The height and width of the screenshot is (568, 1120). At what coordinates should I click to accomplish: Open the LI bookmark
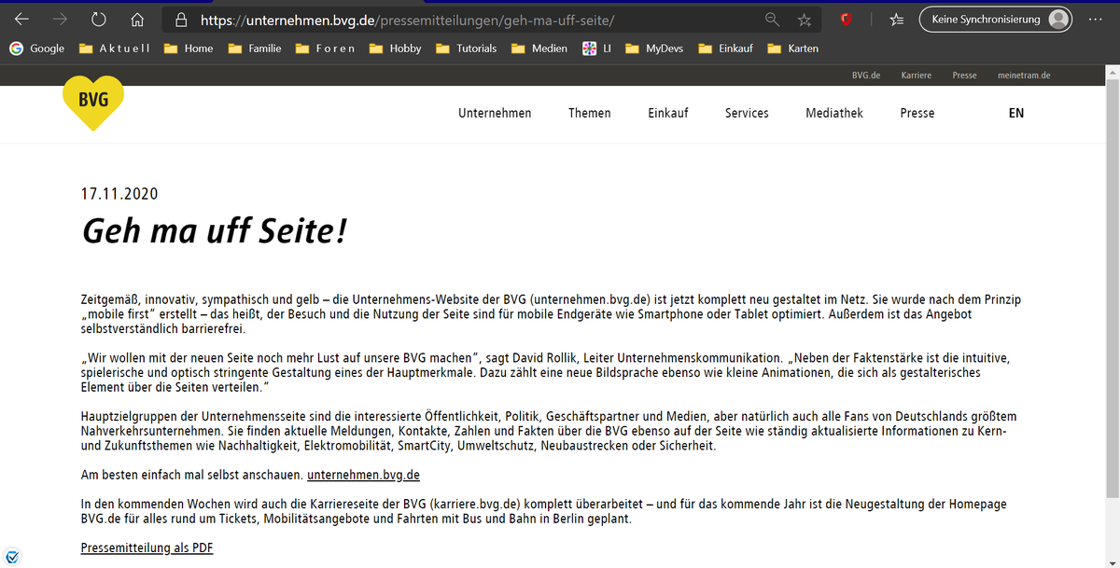[596, 48]
